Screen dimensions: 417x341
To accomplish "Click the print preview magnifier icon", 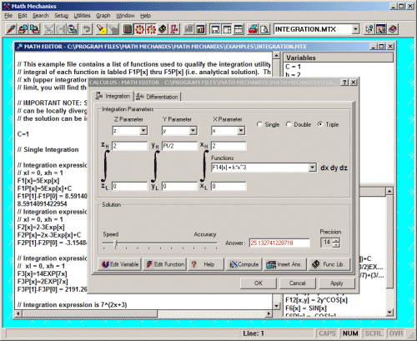I will click(x=264, y=29).
